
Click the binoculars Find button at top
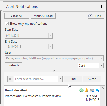pos(96,16)
